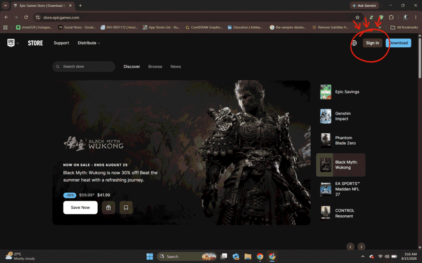422x263 pixels.
Task: Click the taskbar Search box
Action: click(x=187, y=256)
